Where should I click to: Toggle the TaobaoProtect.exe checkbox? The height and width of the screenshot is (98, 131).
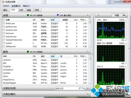click(x=4, y=40)
